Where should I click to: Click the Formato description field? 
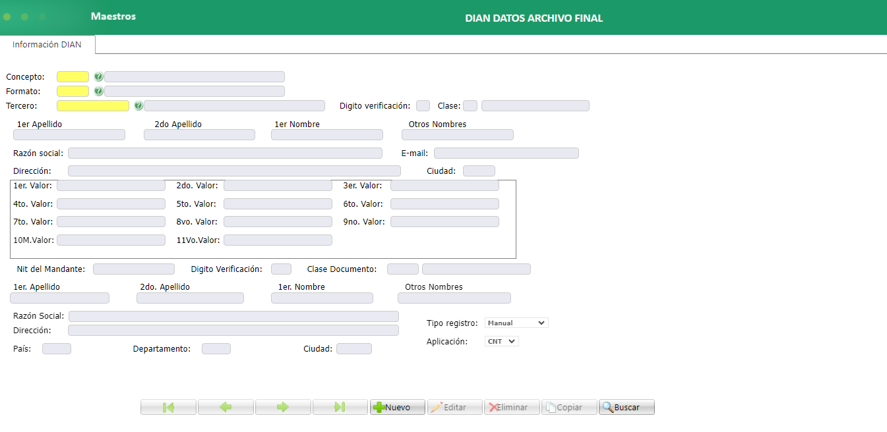tap(195, 92)
